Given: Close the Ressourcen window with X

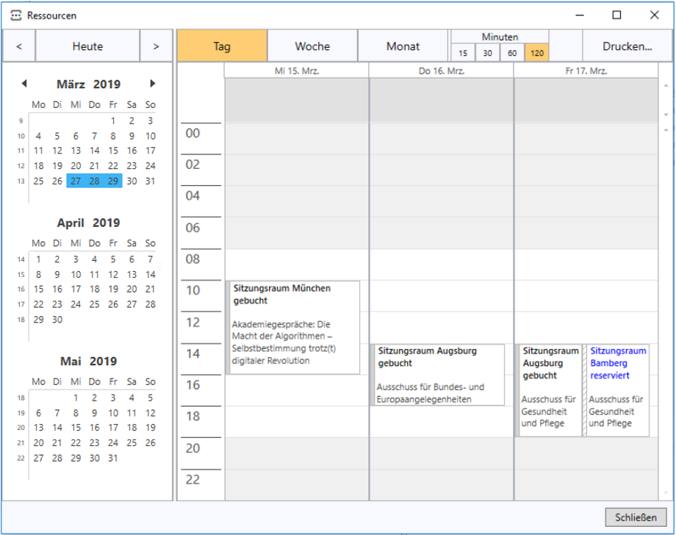Looking at the screenshot, I should tap(655, 15).
